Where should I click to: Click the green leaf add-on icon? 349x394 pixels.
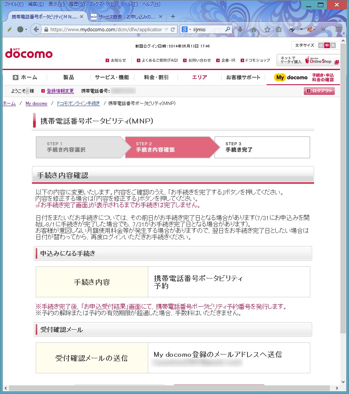point(9,29)
